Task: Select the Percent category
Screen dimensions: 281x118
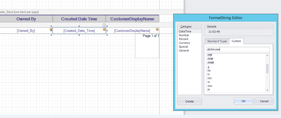Action: (x=183, y=39)
